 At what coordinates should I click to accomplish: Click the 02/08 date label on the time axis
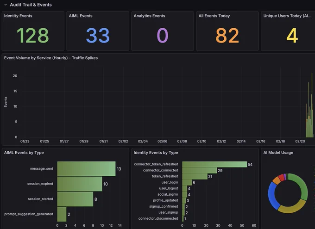pos(182,141)
